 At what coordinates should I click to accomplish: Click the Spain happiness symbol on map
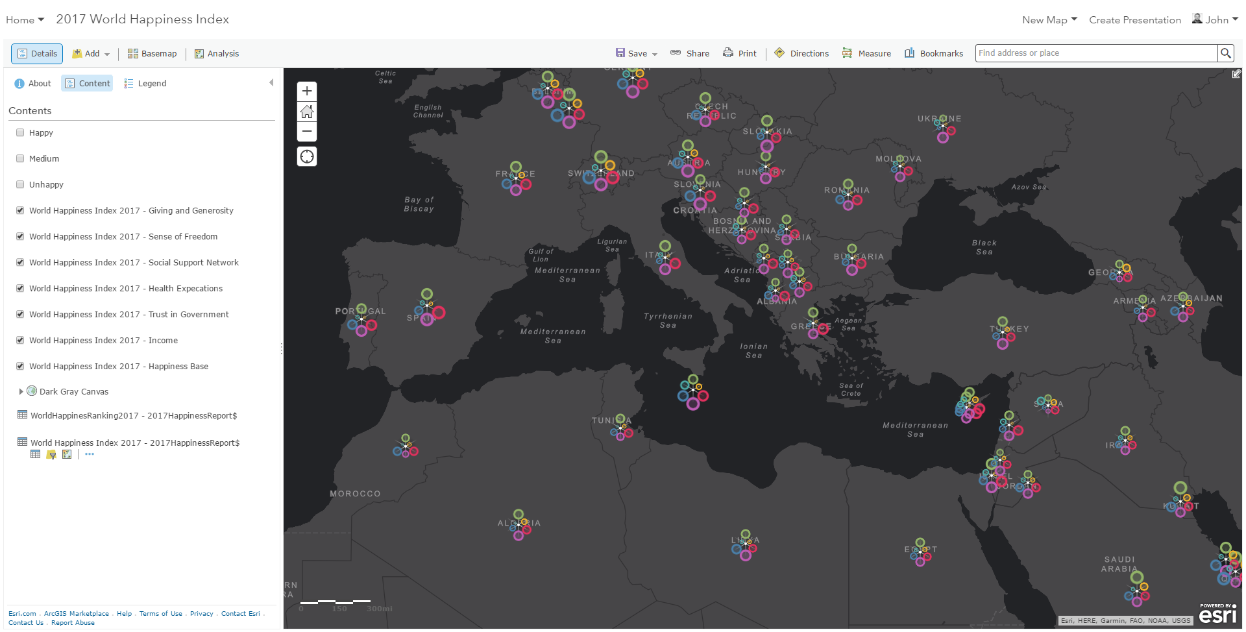pyautogui.click(x=427, y=308)
